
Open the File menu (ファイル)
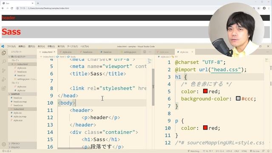(11, 46)
